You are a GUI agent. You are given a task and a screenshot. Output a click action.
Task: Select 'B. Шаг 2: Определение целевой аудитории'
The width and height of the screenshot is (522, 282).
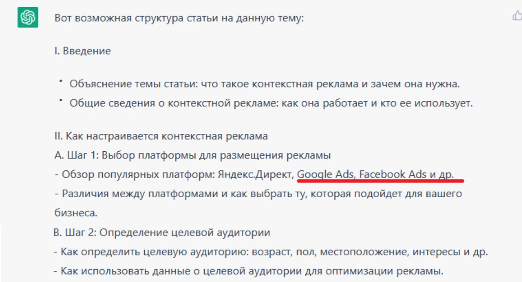pyautogui.click(x=161, y=232)
